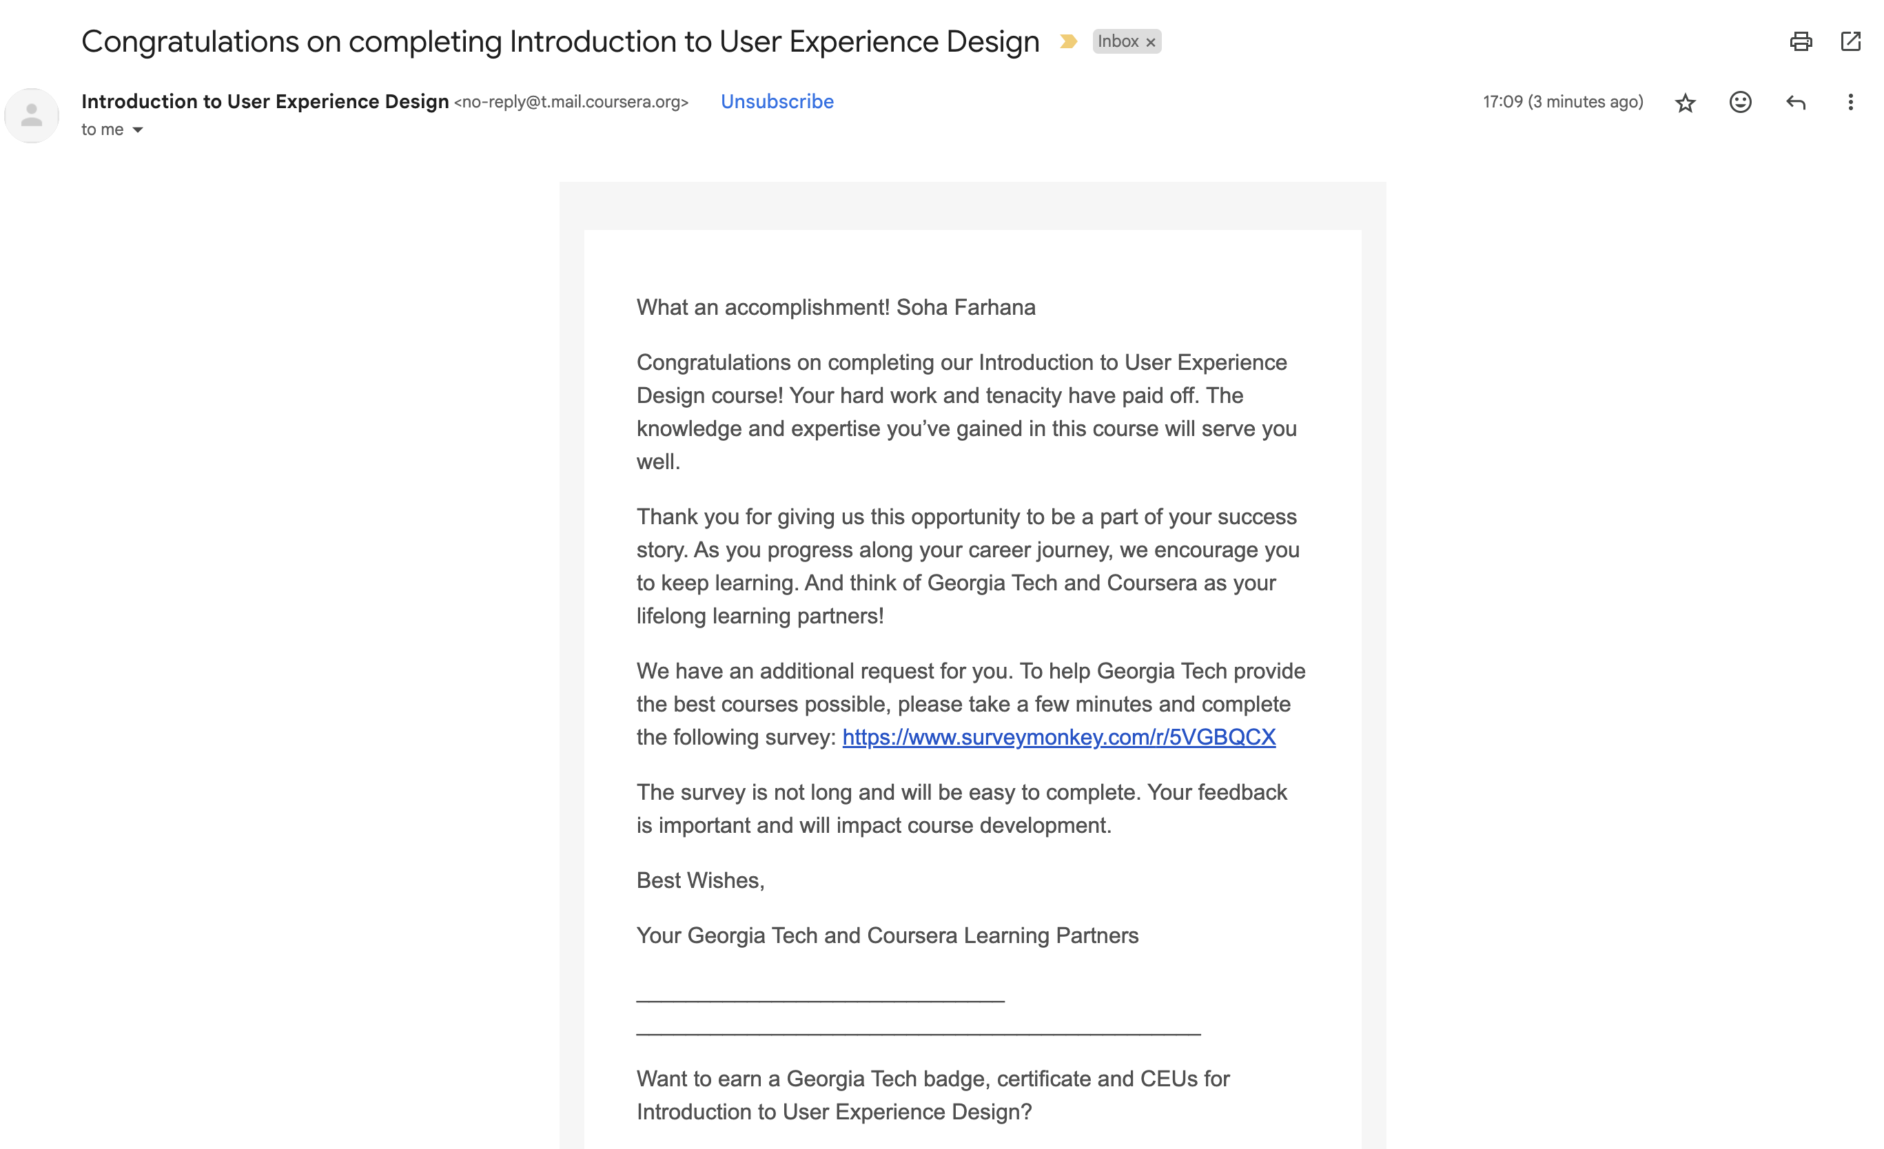1884x1149 pixels.
Task: Expand recipient details next to 'to me'
Action: pyautogui.click(x=138, y=130)
